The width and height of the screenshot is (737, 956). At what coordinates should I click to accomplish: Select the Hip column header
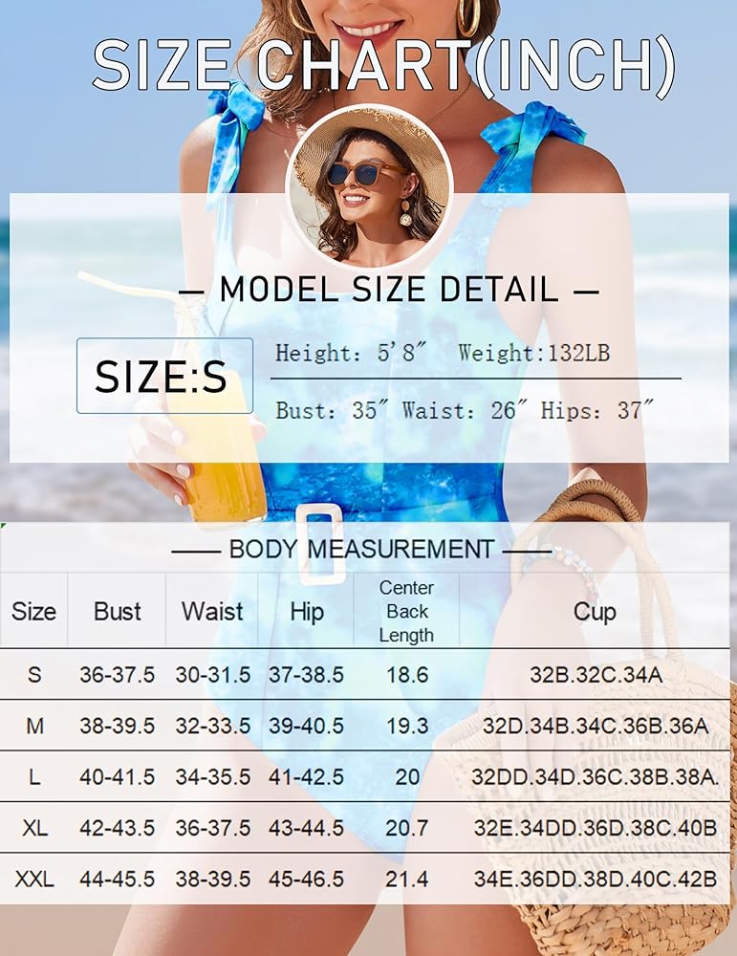306,612
